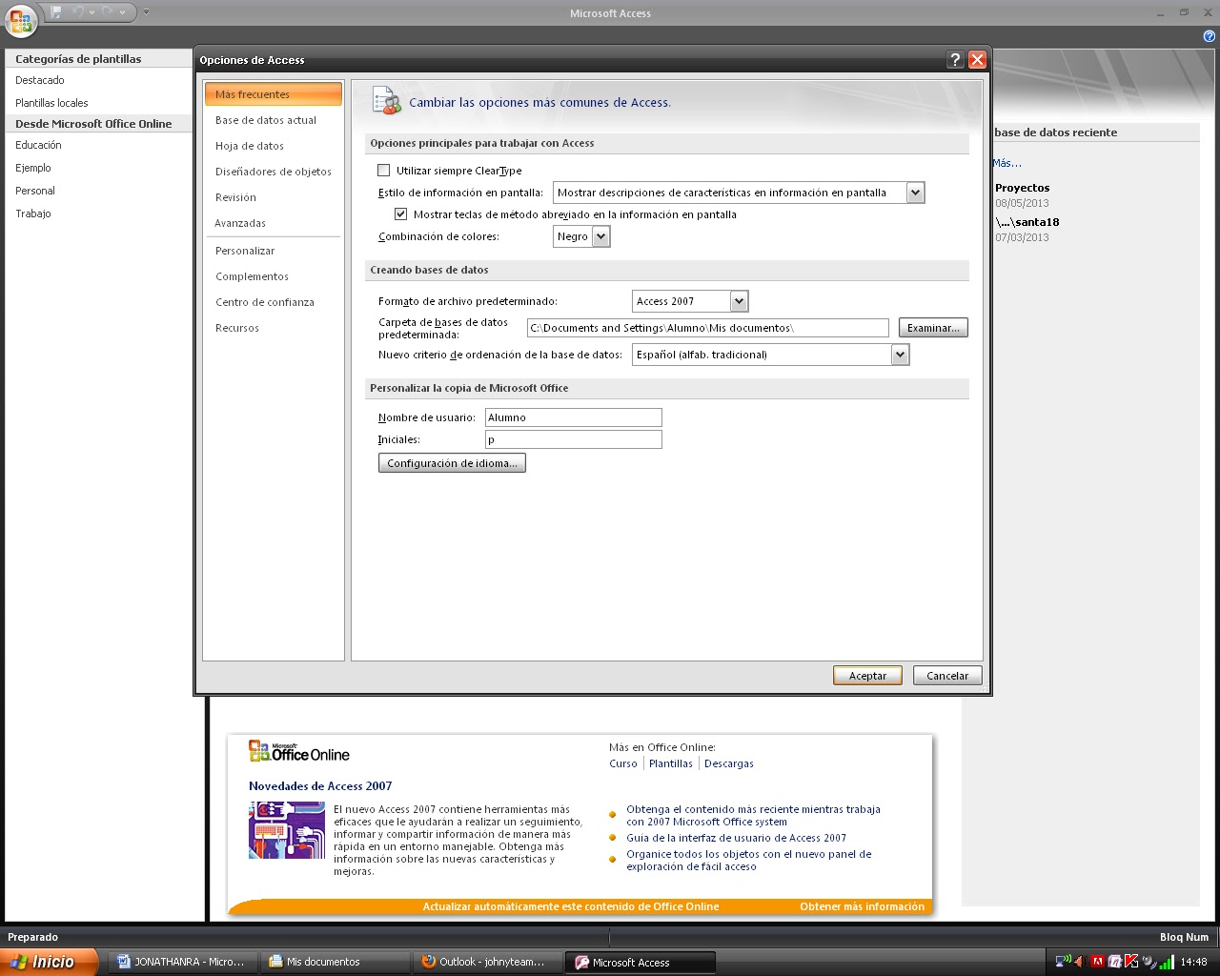Image resolution: width=1220 pixels, height=976 pixels.
Task: Click the Cancelar button
Action: pos(947,676)
